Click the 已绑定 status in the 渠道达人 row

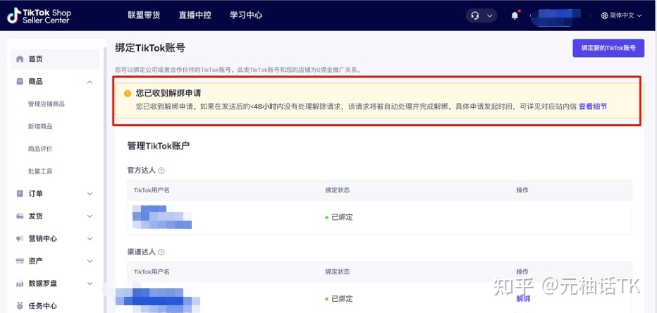coord(339,299)
